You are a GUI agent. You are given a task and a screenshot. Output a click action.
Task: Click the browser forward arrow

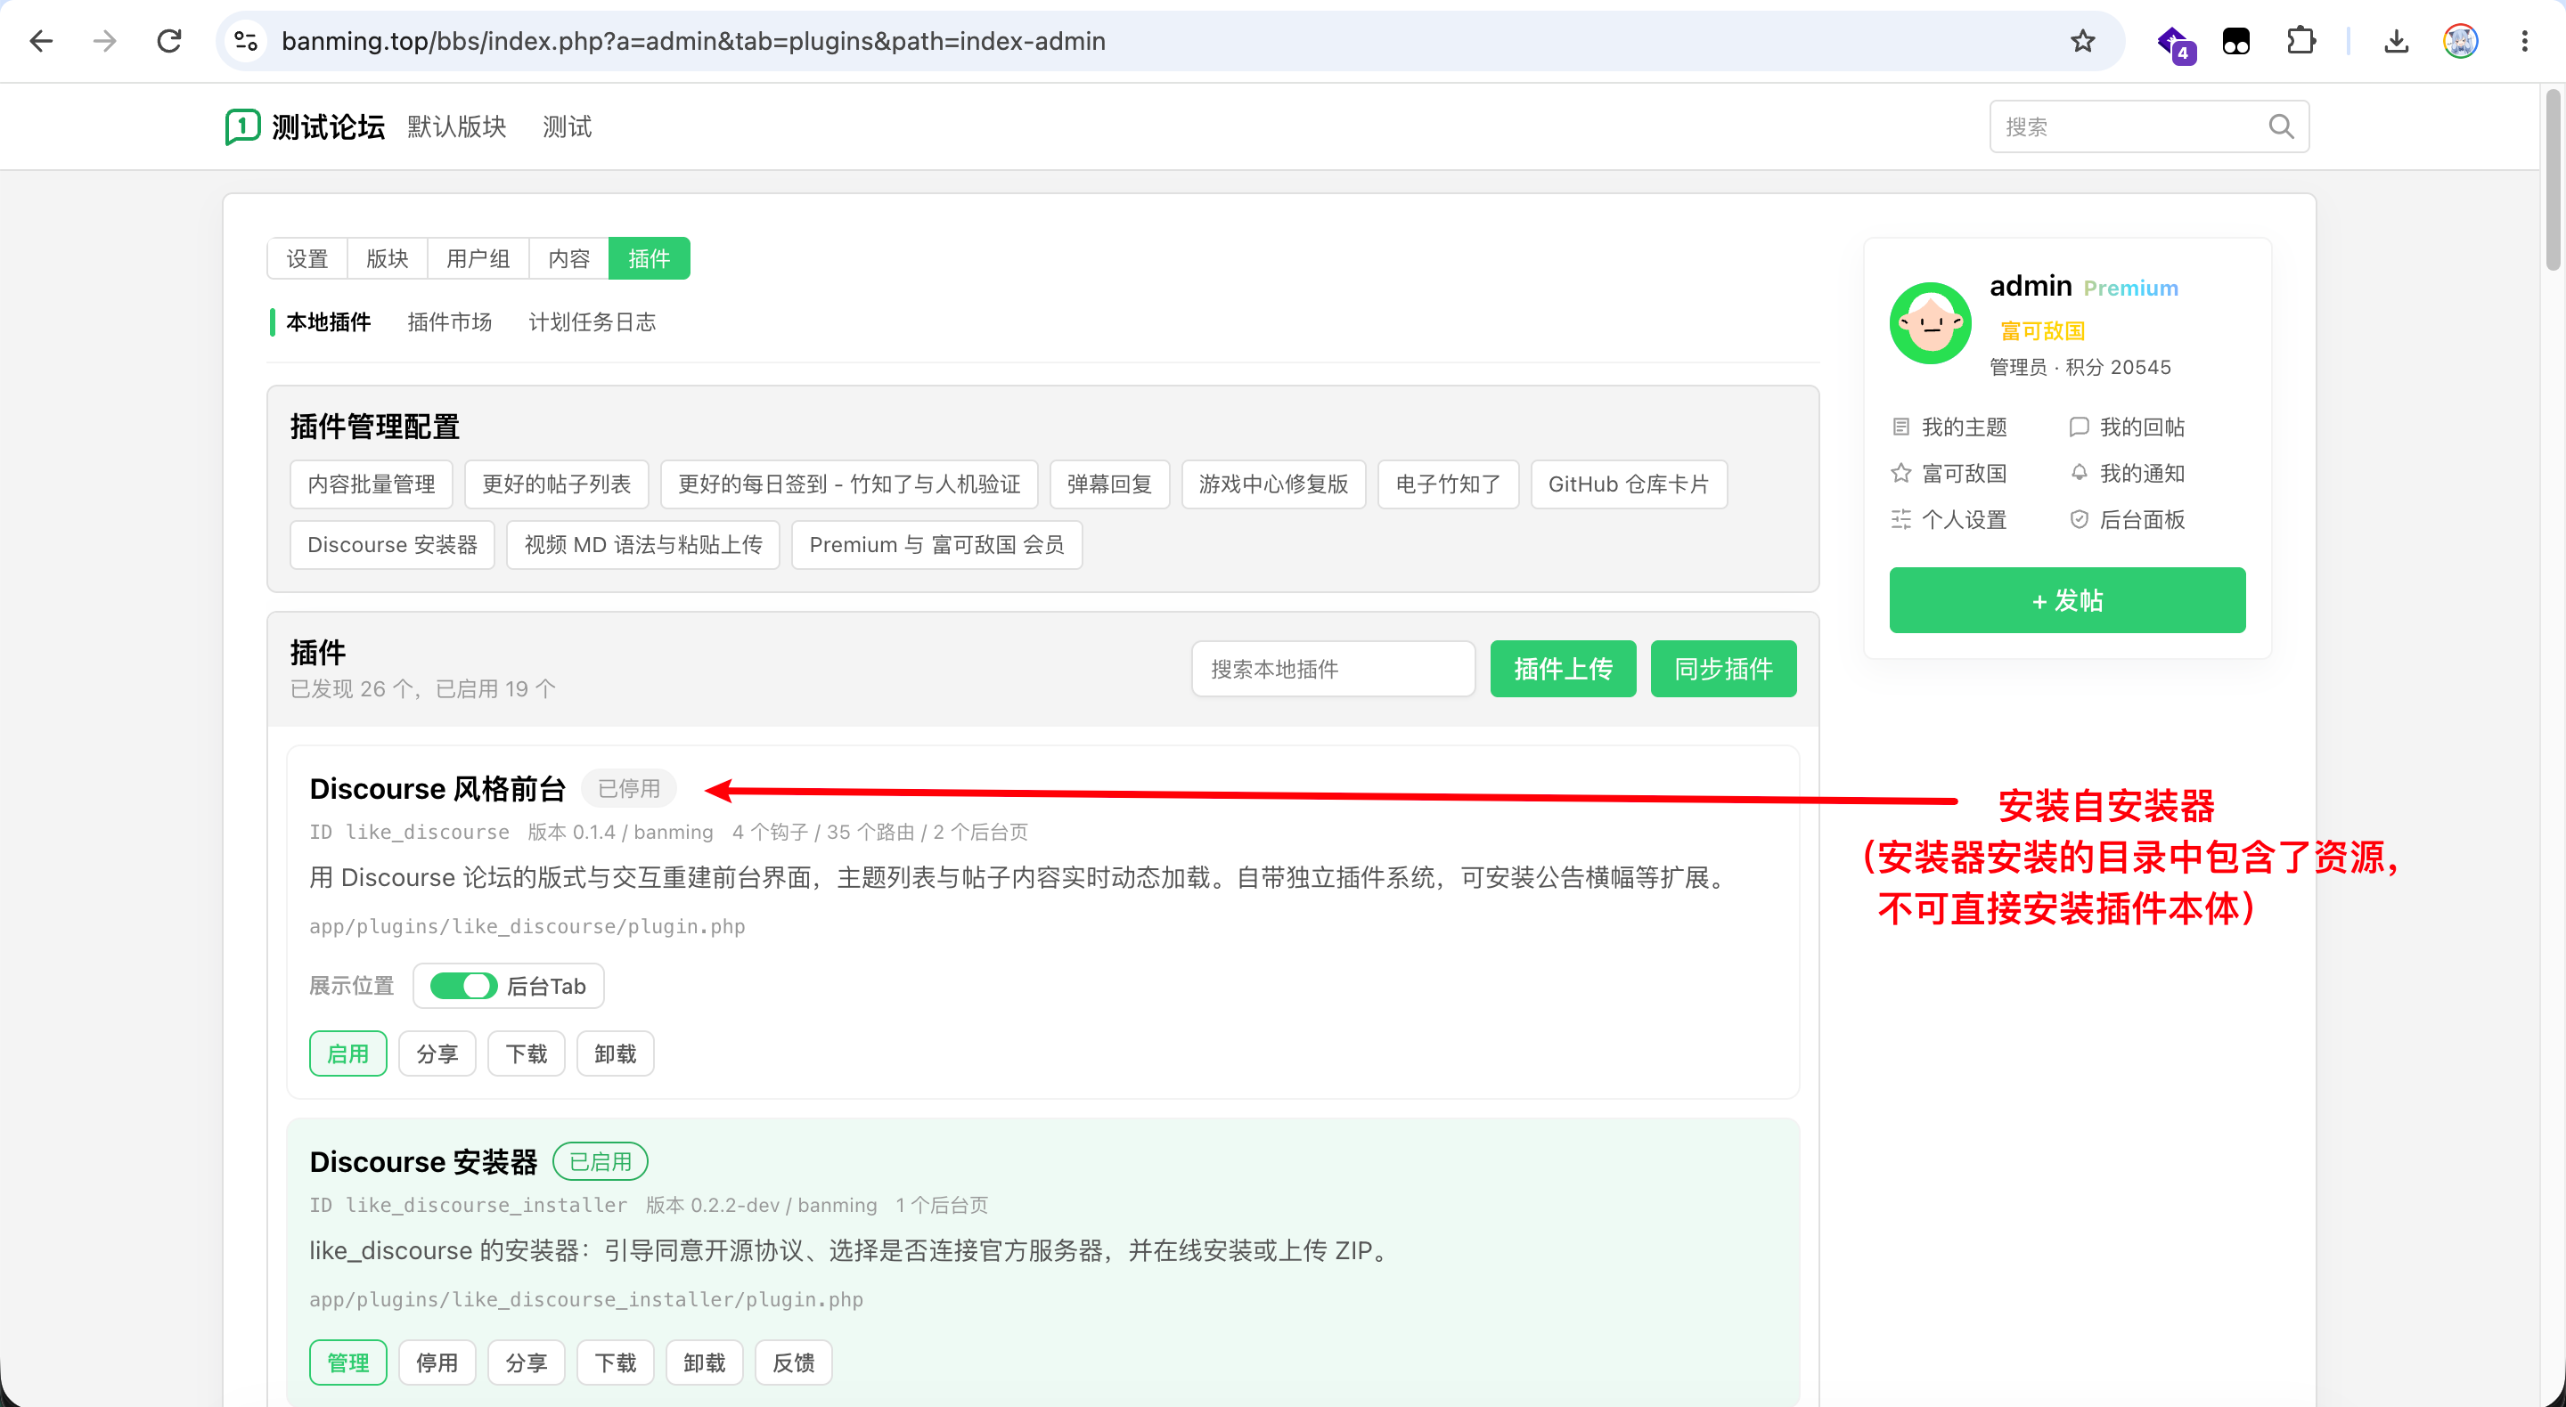[x=104, y=41]
